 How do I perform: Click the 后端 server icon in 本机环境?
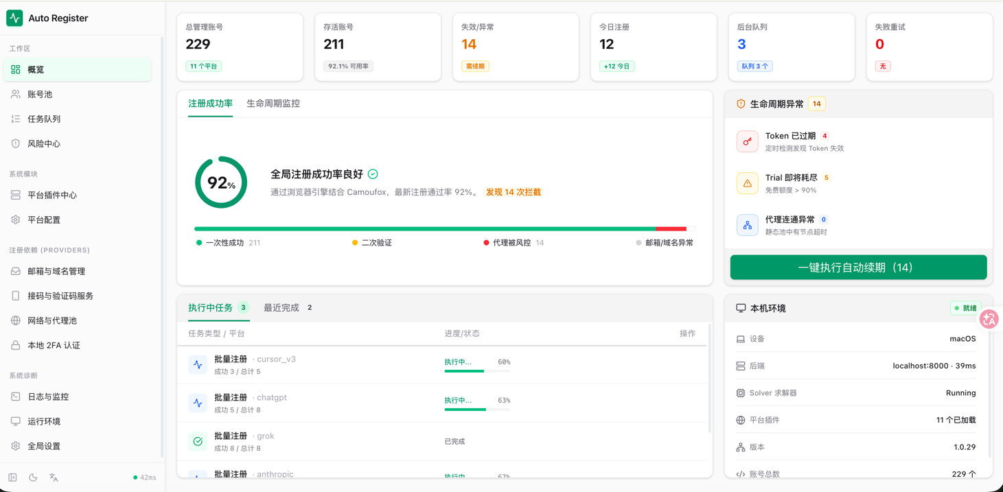(x=741, y=366)
